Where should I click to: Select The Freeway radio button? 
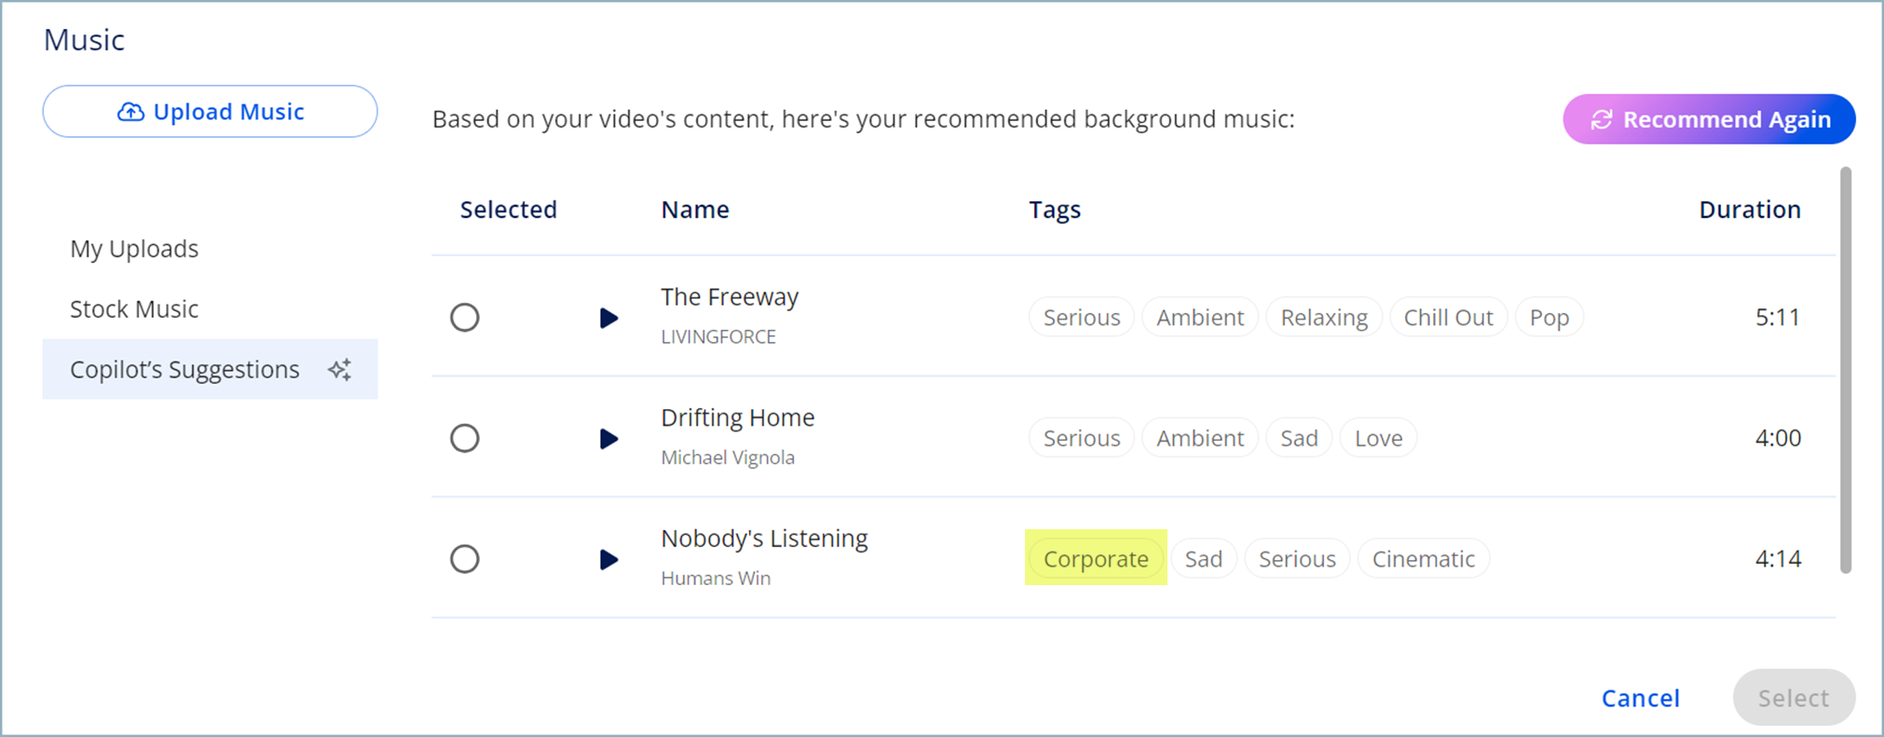point(465,318)
